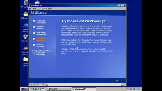Click the setup progress indicator dots
162x91 pixels.
(117, 81)
